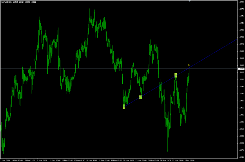The width and height of the screenshot is (245, 162).
Task: Click the 1.6365 price axis label
Action: [241, 129]
